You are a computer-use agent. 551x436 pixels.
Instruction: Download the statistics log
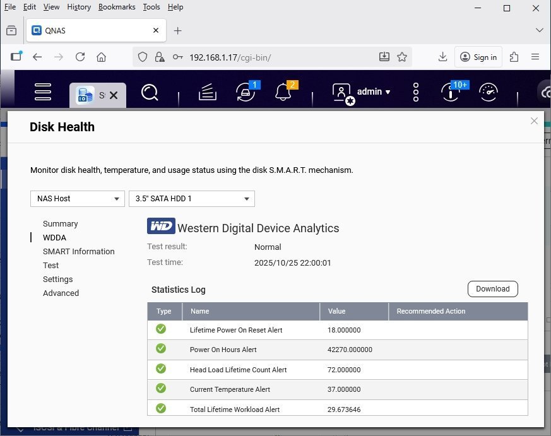492,289
